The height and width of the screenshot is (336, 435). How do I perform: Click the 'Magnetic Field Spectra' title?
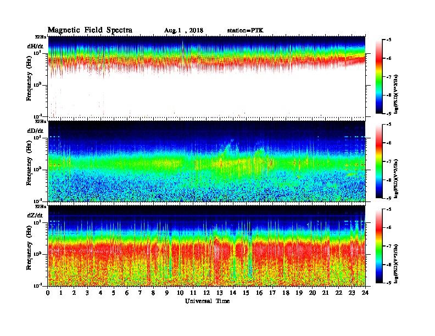pyautogui.click(x=90, y=30)
